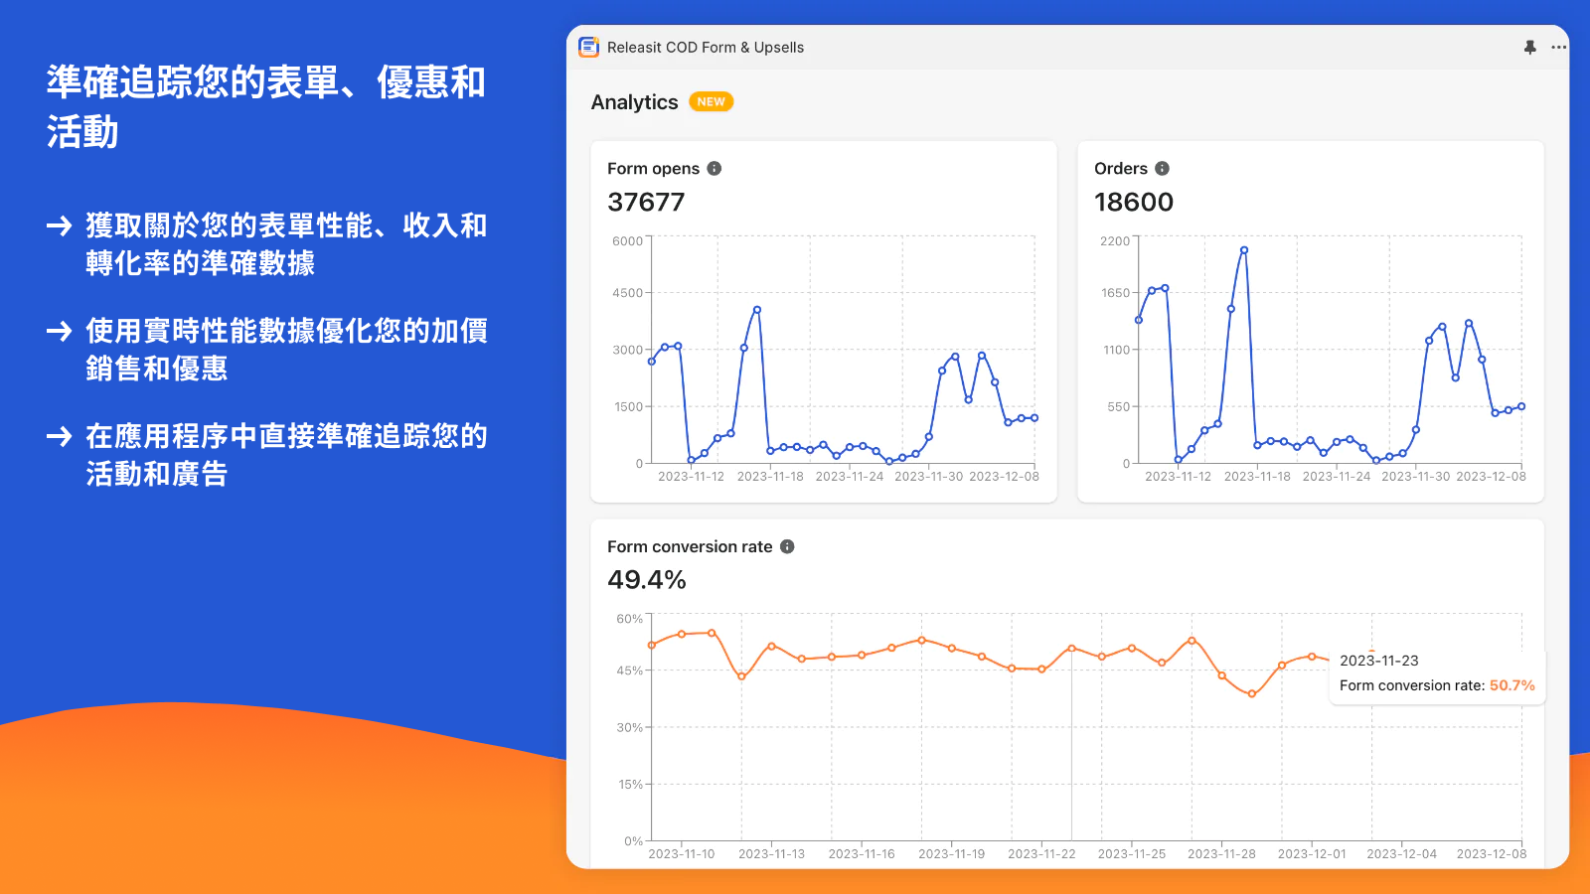Click the 50.7% value in the tooltip
1590x894 pixels.
click(1512, 685)
